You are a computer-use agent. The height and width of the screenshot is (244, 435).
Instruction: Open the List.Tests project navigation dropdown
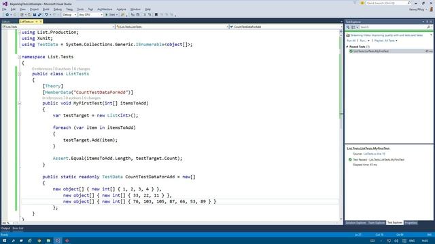pyautogui.click(x=58, y=27)
